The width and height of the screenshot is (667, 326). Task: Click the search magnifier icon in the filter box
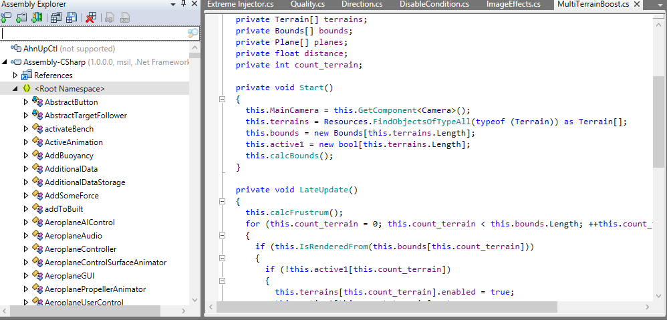[x=192, y=33]
